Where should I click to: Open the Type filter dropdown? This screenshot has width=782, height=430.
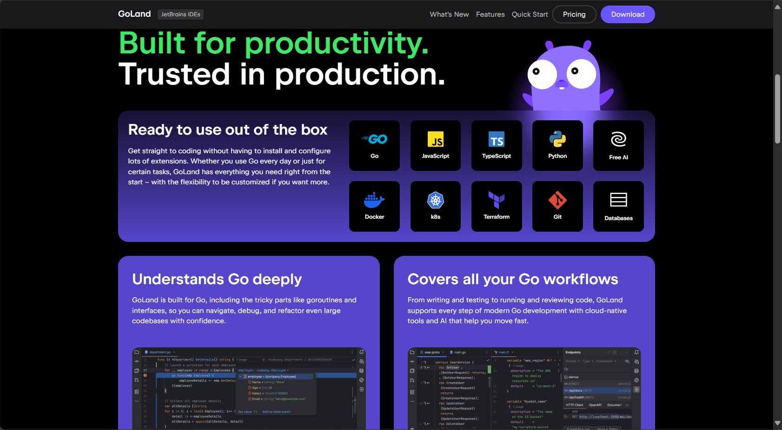click(x=588, y=361)
